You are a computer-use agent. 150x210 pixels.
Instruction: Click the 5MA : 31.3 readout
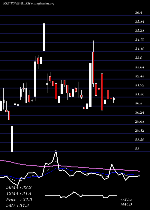[x=17, y=205]
